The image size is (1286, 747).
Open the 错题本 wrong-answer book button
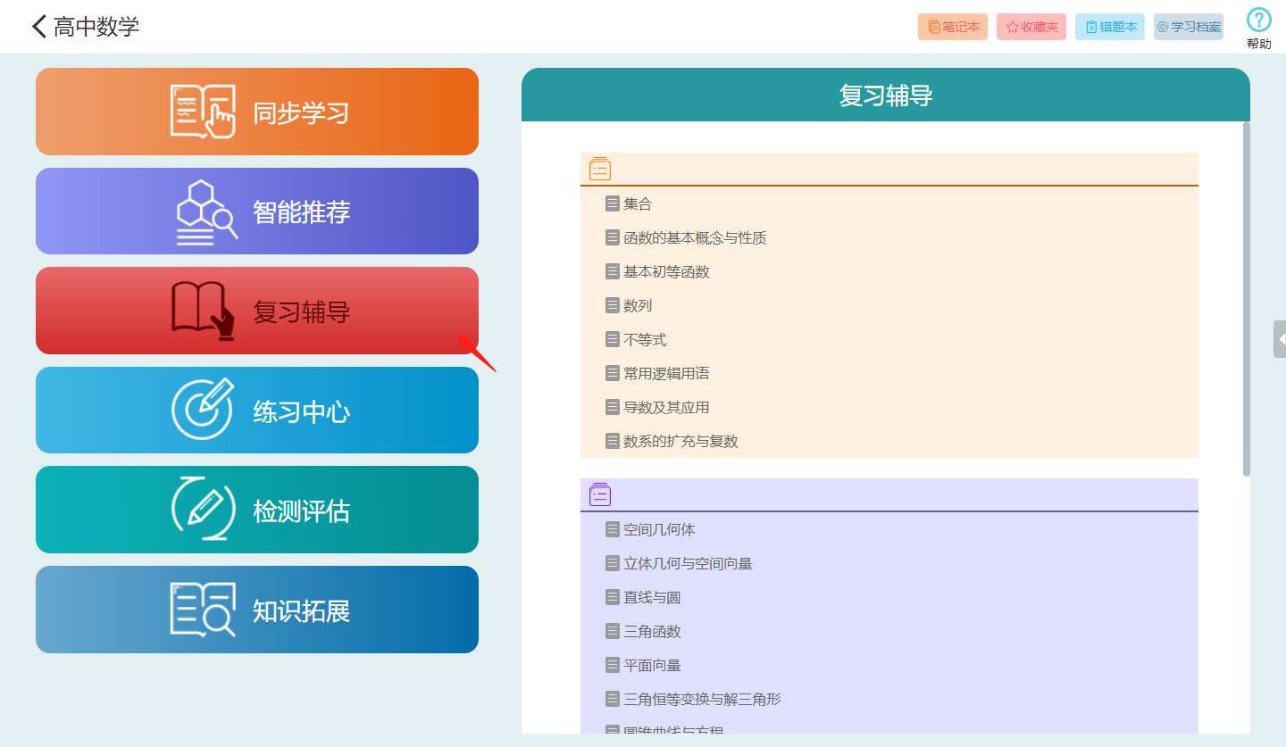[1110, 27]
